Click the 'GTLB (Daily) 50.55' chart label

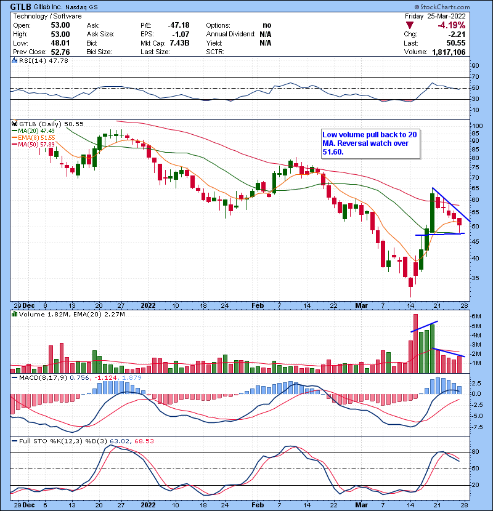pyautogui.click(x=51, y=124)
